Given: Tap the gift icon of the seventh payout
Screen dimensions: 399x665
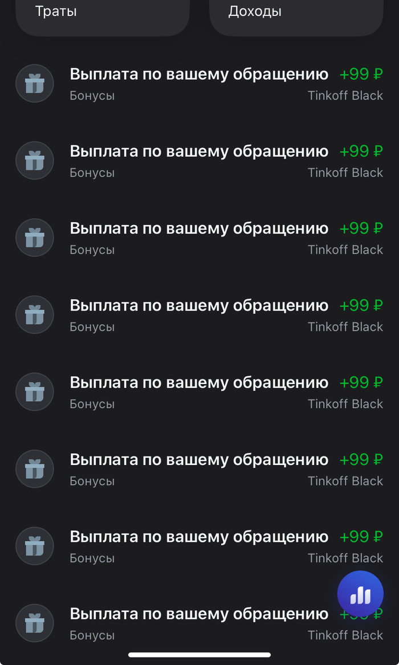Looking at the screenshot, I should [x=34, y=546].
